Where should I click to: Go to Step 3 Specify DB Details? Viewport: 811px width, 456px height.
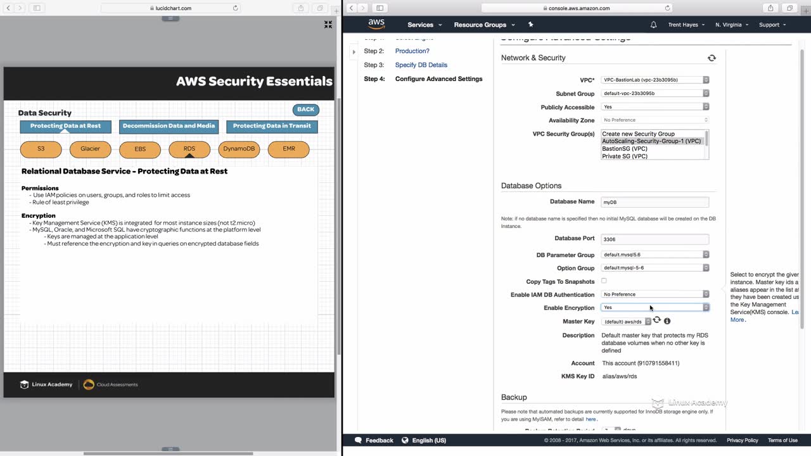421,65
